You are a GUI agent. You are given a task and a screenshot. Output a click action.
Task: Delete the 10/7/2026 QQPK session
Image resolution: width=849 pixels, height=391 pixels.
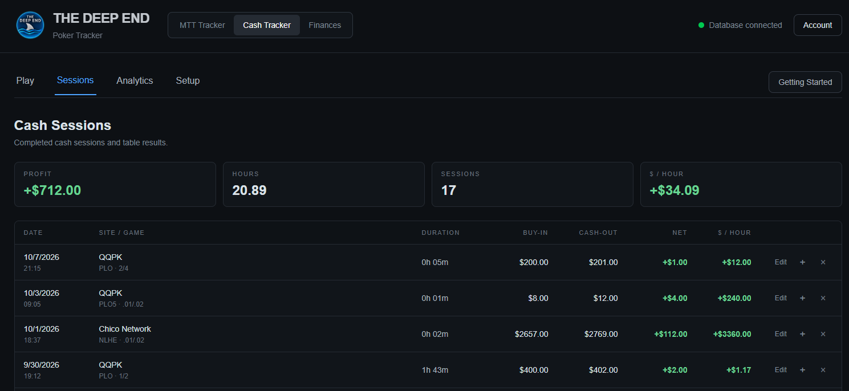click(x=823, y=262)
